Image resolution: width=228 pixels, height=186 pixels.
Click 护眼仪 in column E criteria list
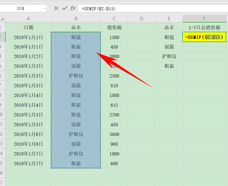(x=169, y=56)
